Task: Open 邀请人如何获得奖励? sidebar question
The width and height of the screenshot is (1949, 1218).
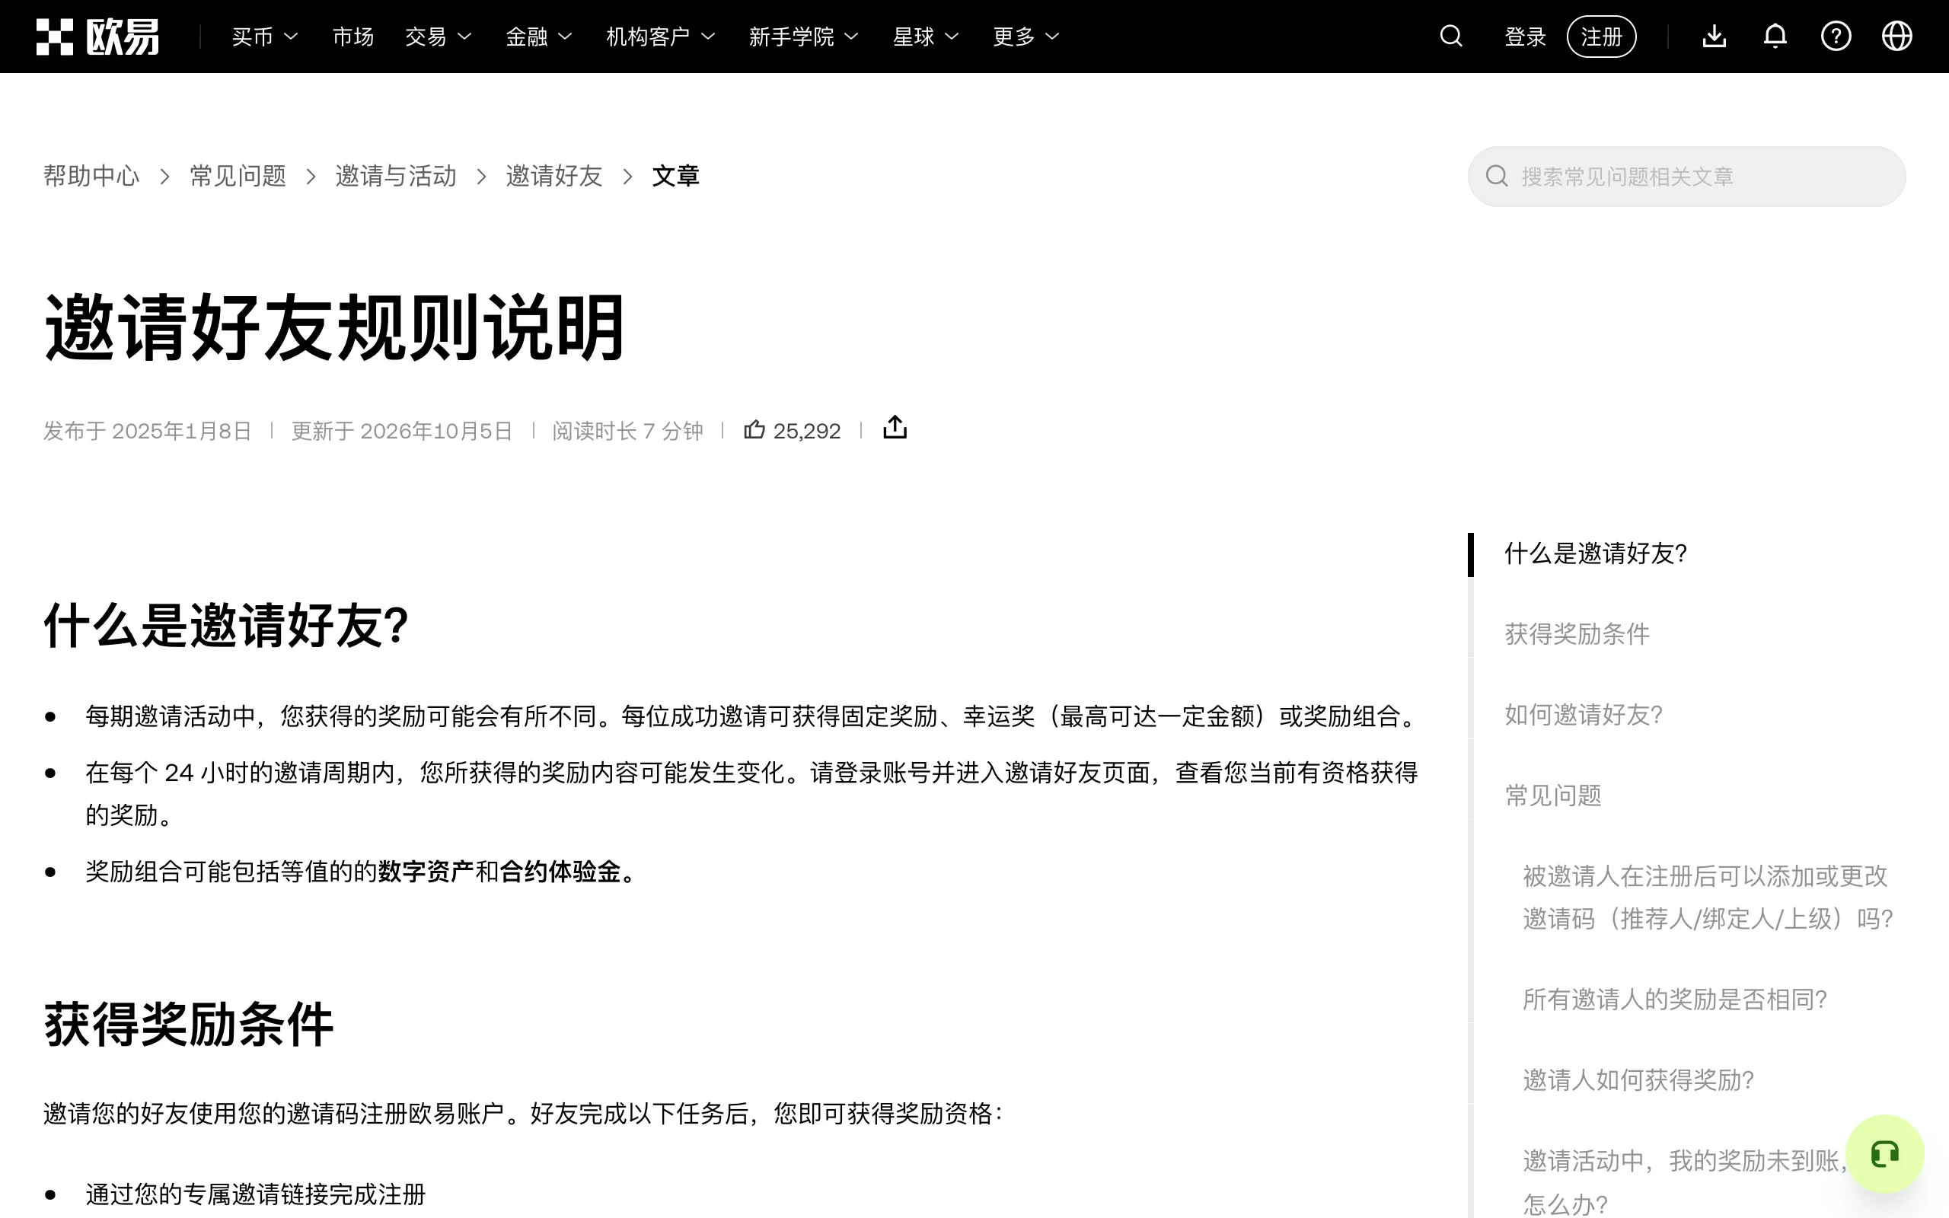Action: click(1638, 1080)
